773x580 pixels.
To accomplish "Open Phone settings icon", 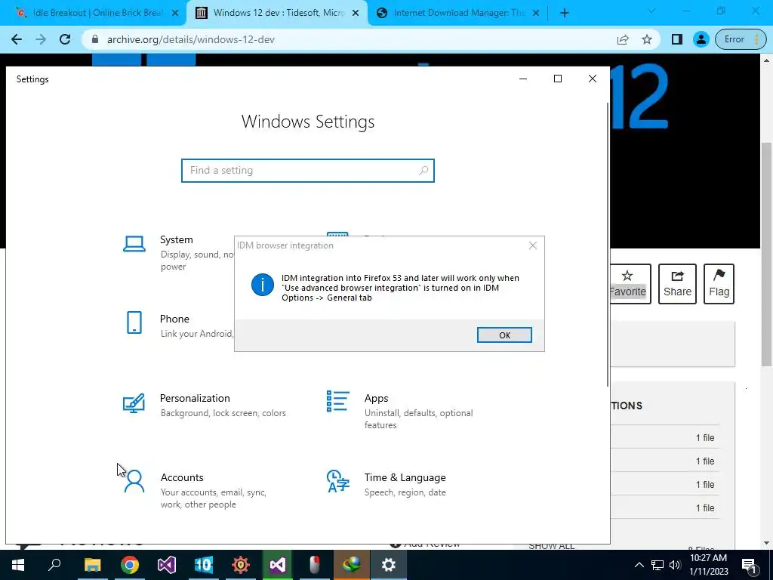I will click(x=134, y=322).
